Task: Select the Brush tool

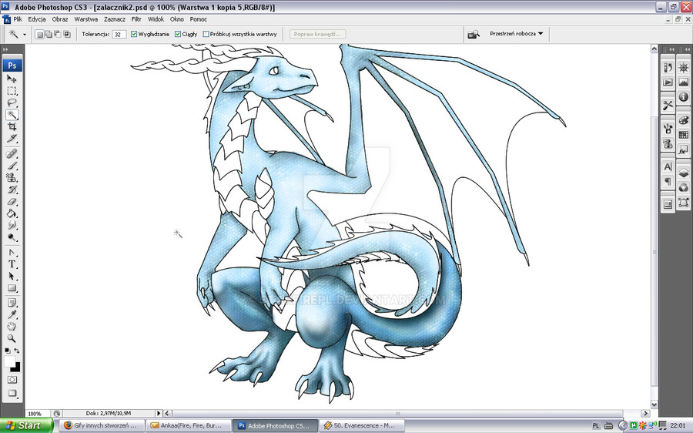Action: (x=12, y=166)
